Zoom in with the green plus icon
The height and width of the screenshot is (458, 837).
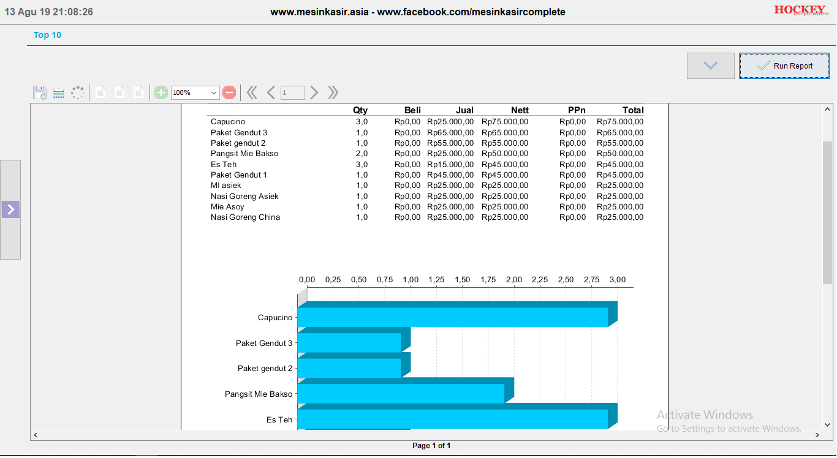click(161, 92)
